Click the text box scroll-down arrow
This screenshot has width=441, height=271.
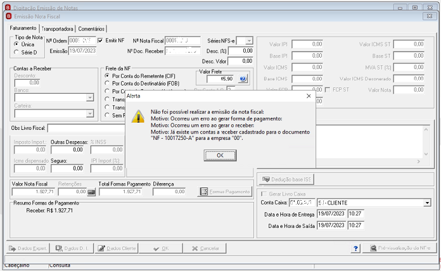point(426,154)
